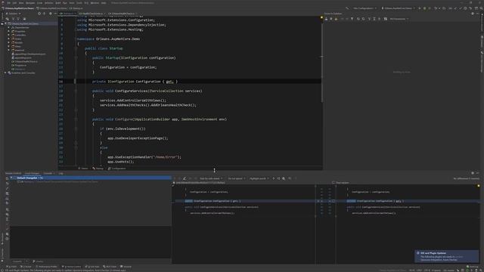Click the pencil edit-source icon in diff toolbar
The image size is (484, 272).
coord(185,178)
